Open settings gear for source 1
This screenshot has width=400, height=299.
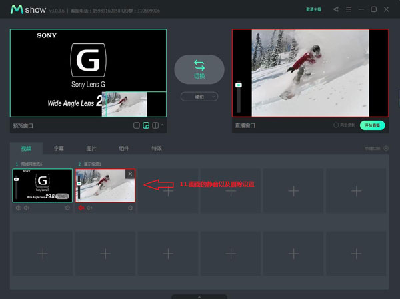[x=67, y=208]
